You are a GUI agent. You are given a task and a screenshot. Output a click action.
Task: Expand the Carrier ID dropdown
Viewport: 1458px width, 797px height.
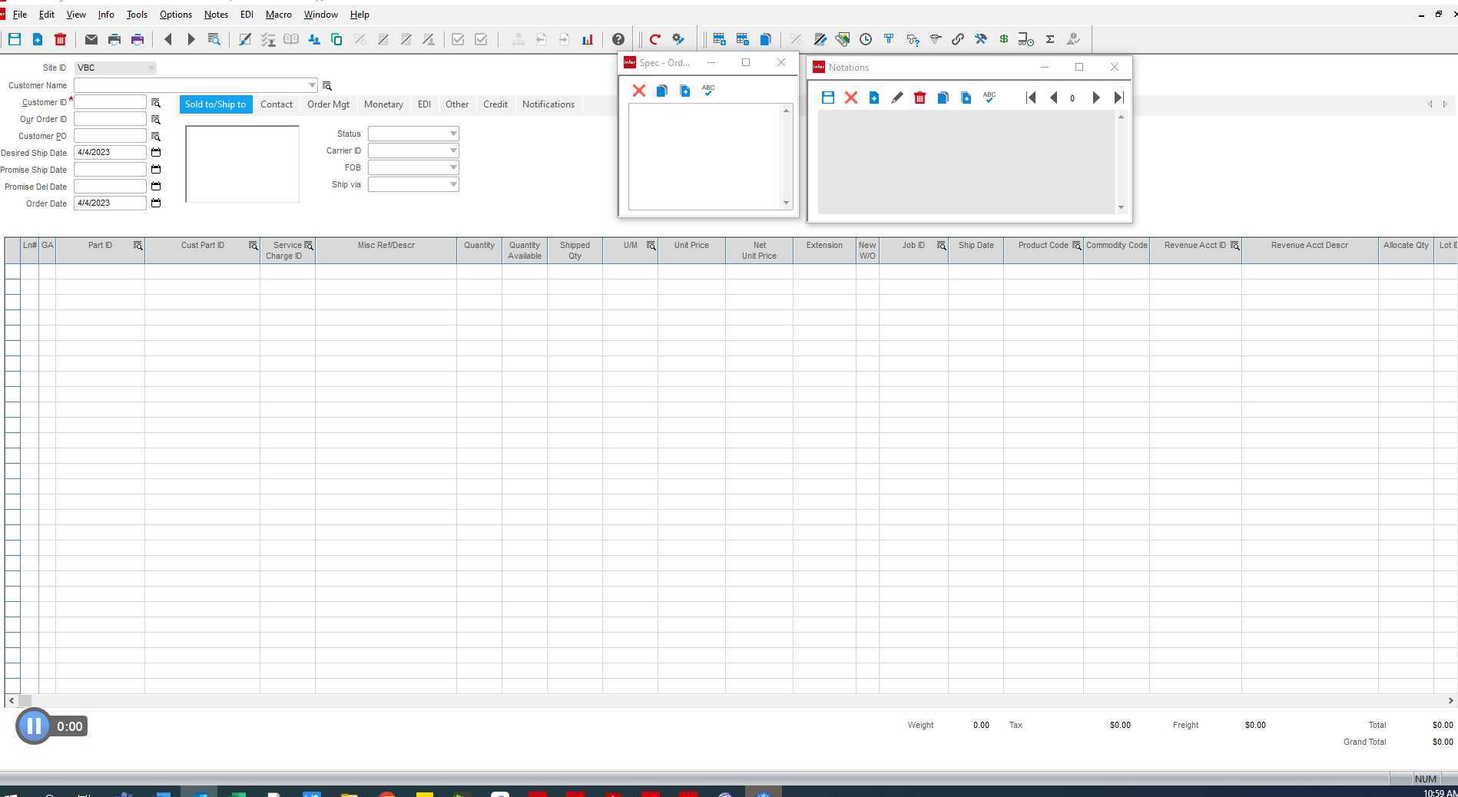coord(453,150)
